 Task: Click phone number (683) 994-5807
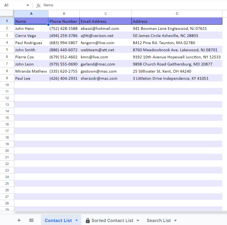pos(64,43)
